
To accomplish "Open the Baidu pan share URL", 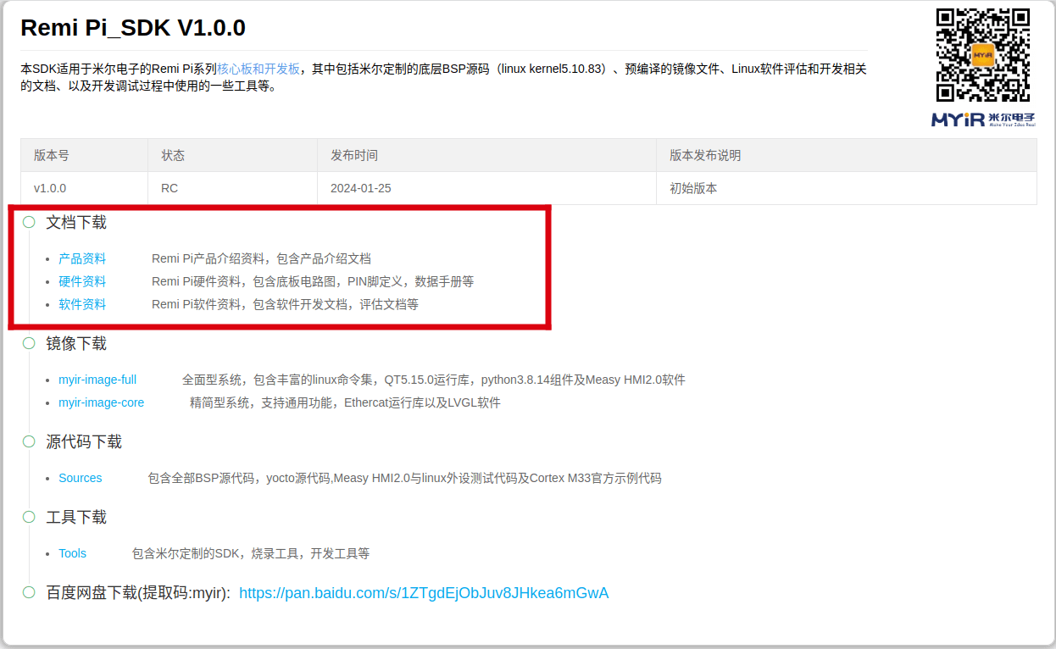I will pyautogui.click(x=424, y=593).
